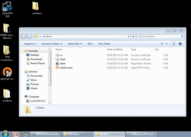
Task: Click the red pinned taskbar icon
Action: (16, 134)
